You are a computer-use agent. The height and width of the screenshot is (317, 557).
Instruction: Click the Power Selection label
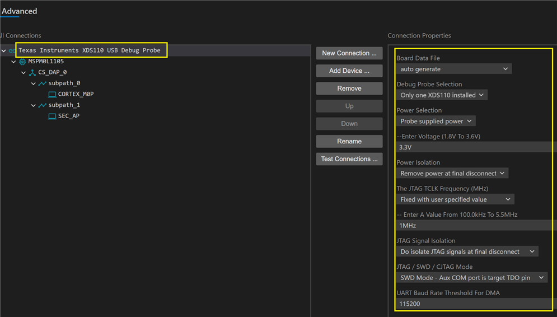pyautogui.click(x=419, y=110)
